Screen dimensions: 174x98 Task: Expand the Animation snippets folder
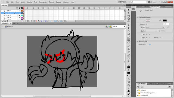[138, 96]
